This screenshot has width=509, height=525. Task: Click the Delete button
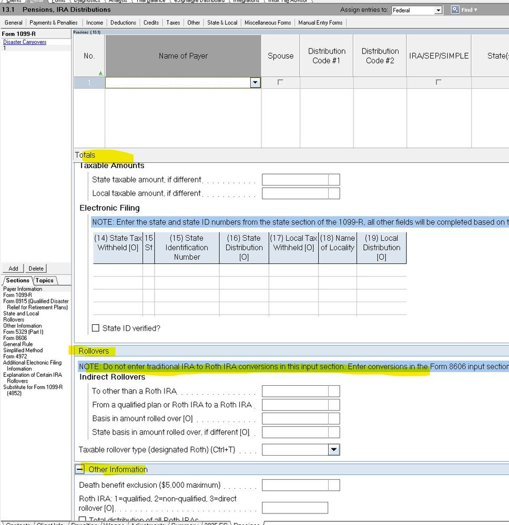(36, 269)
